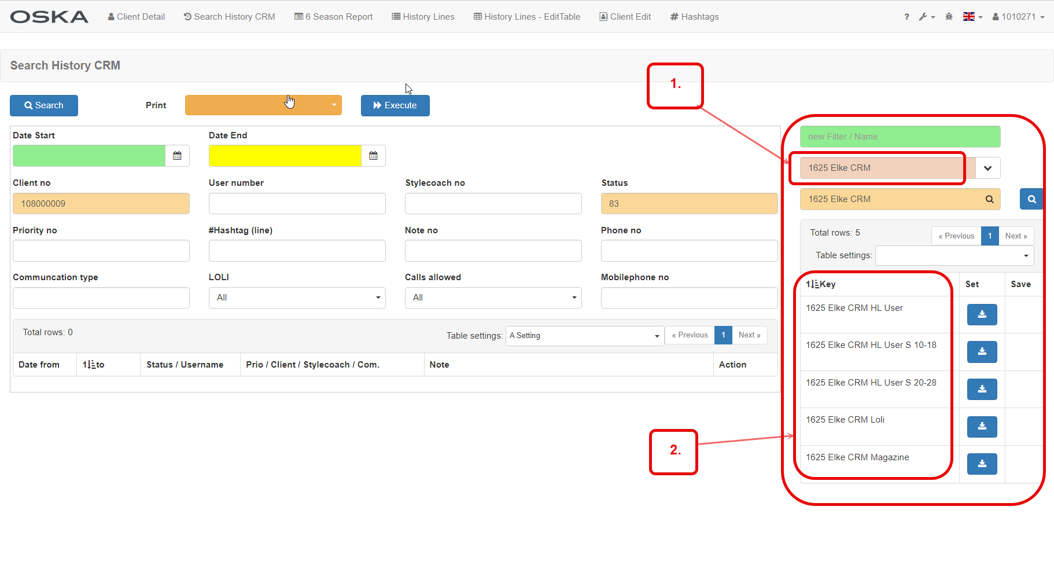1054x587 pixels.
Task: Open the A Setting table settings dropdown
Action: point(585,336)
